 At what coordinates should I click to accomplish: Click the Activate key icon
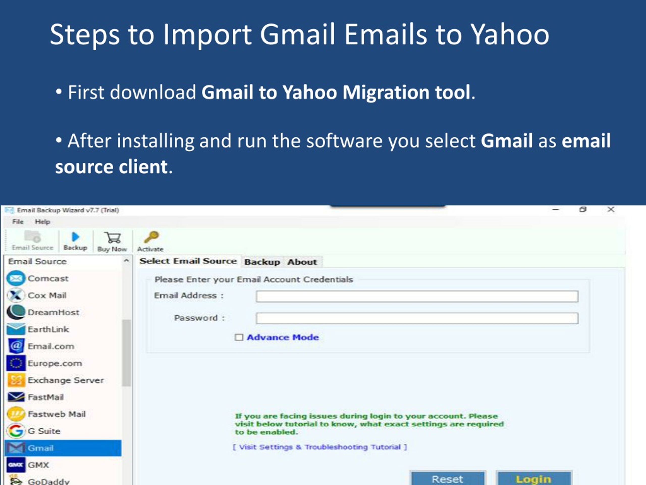151,237
